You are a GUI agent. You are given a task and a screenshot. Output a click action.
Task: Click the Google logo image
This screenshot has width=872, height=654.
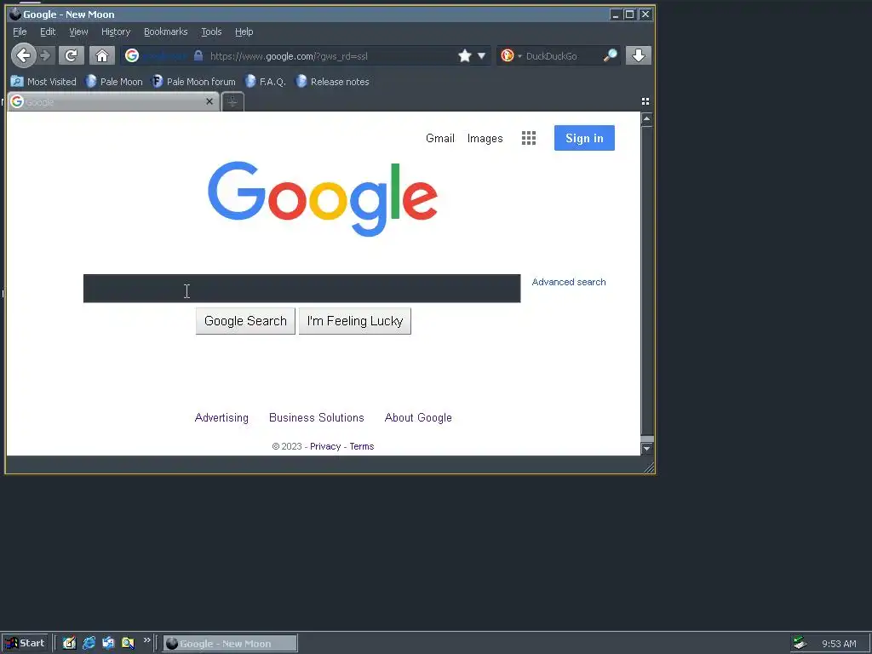[x=323, y=198]
